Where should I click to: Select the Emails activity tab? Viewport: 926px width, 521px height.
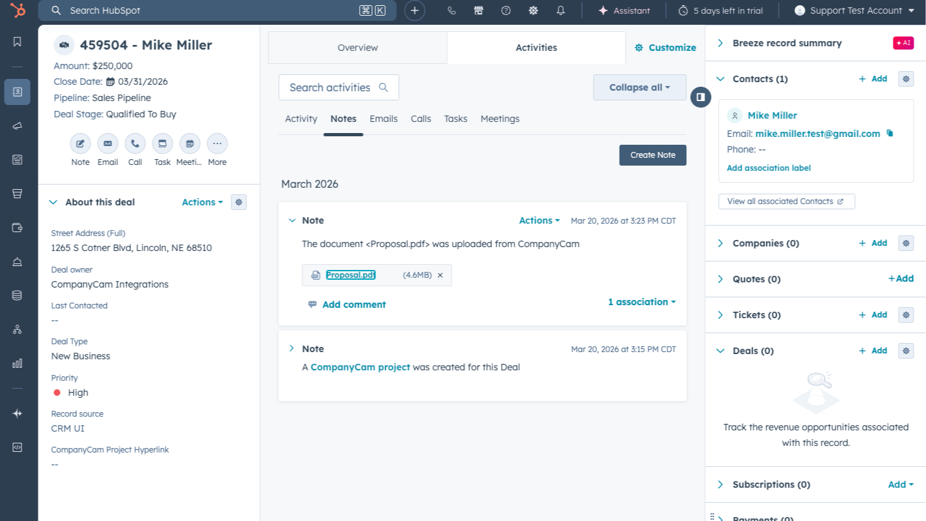point(383,119)
